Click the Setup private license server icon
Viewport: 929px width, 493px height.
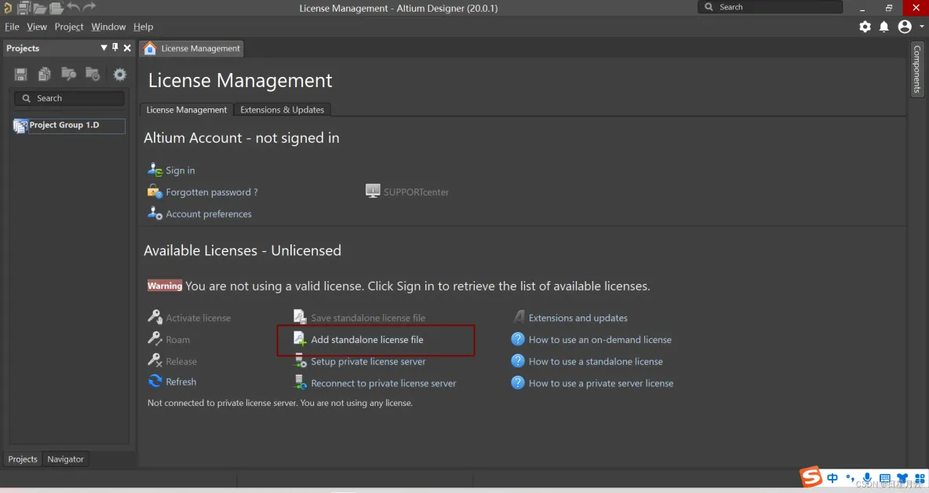(301, 360)
